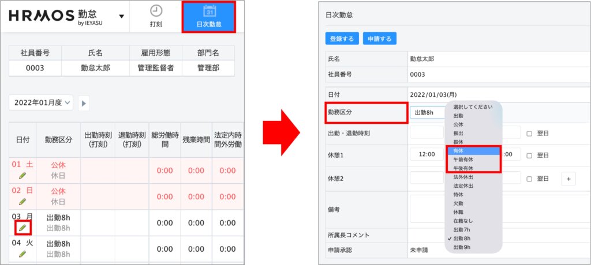
Task: Click the pencil edit icon for 02 日
Action: pos(23,202)
